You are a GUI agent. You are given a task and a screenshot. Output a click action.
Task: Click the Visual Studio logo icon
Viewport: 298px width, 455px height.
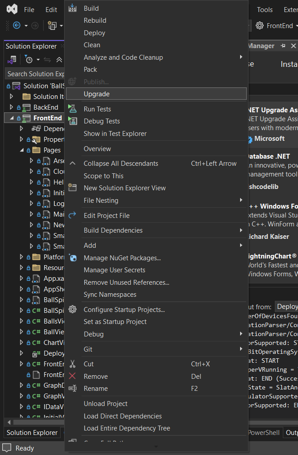(12, 9)
